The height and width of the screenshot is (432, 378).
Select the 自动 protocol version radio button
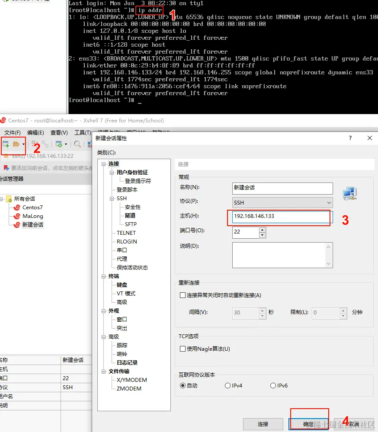pyautogui.click(x=183, y=385)
